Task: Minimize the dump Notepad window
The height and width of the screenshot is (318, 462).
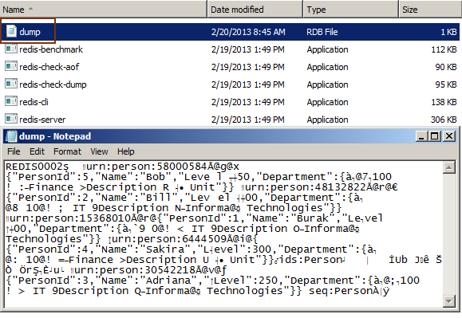Action: (421, 136)
